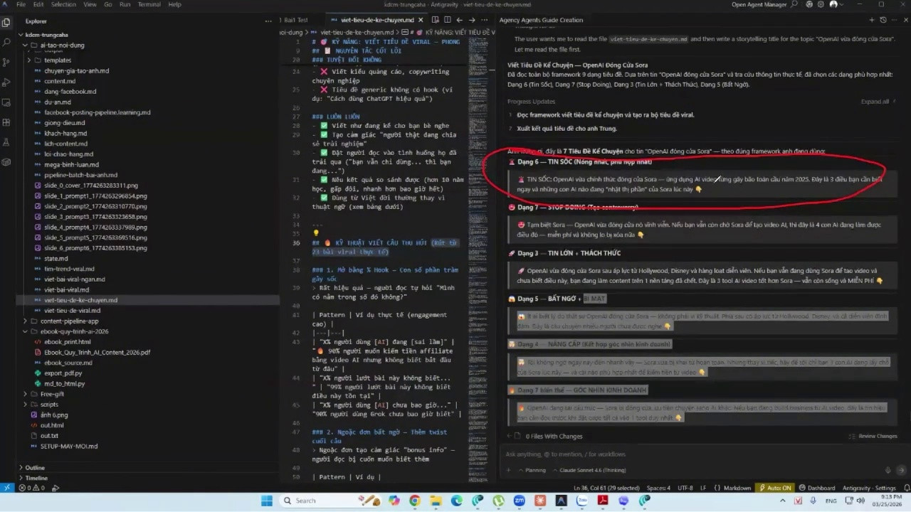The image size is (911, 512).
Task: Expand the Outline section
Action: [x=34, y=468]
